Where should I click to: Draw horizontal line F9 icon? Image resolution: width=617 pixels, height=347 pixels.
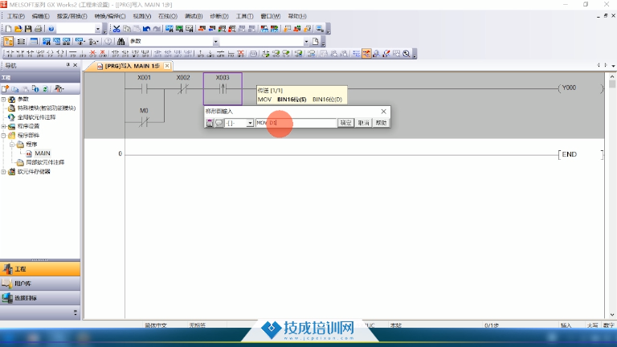coord(73,54)
